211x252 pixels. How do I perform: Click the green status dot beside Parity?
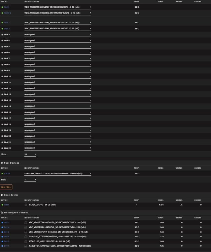2,7
